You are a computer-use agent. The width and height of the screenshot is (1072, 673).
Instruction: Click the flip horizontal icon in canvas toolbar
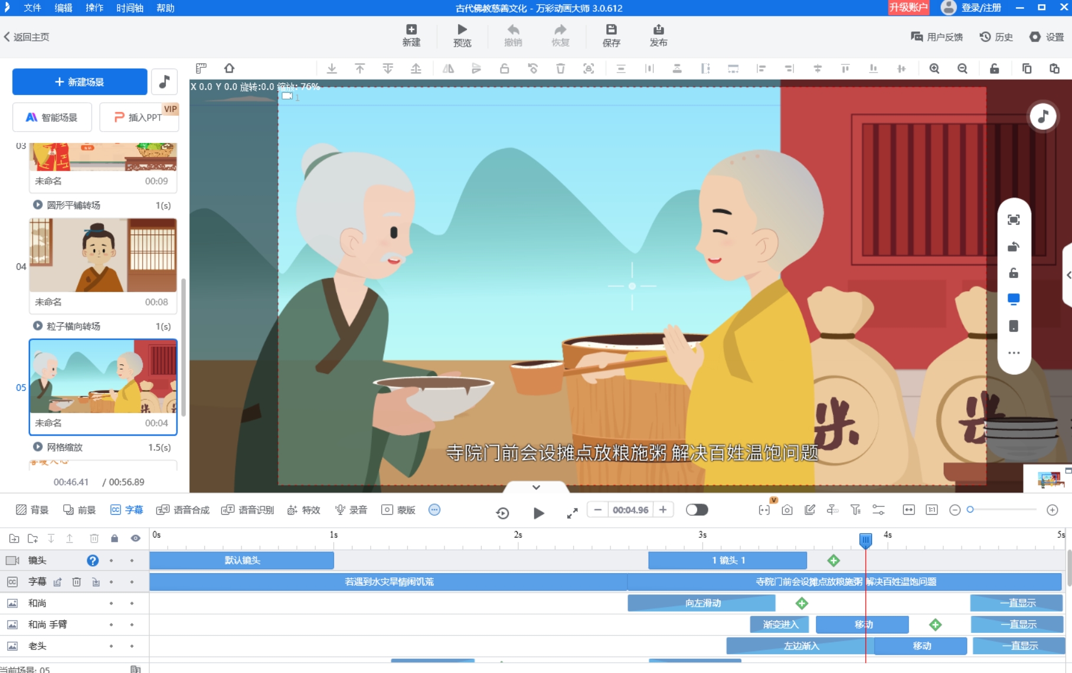click(x=448, y=68)
